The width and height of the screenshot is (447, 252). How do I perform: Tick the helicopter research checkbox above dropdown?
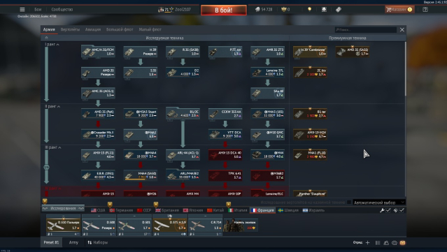point(349,202)
